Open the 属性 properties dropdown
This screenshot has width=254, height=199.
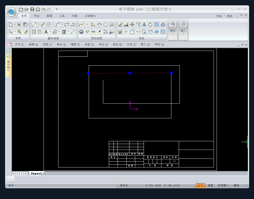pyautogui.click(x=173, y=30)
